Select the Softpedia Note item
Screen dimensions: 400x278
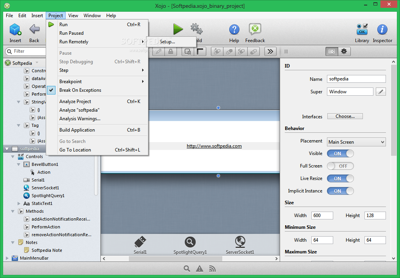[x=47, y=250]
